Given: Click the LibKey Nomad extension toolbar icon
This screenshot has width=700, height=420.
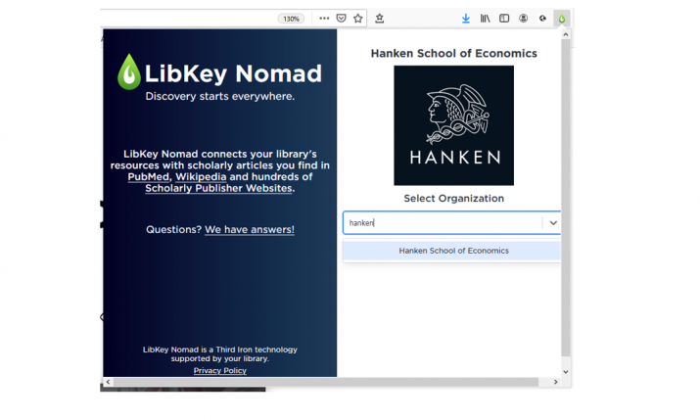Looking at the screenshot, I should point(562,18).
